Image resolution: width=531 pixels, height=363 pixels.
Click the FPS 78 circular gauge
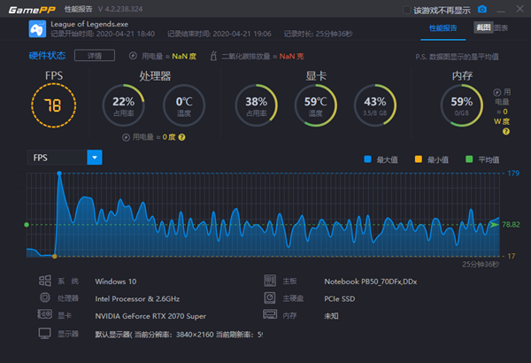point(52,106)
